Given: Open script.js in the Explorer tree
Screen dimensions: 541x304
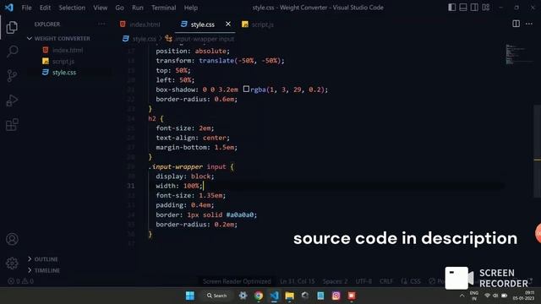Looking at the screenshot, I should [x=63, y=61].
